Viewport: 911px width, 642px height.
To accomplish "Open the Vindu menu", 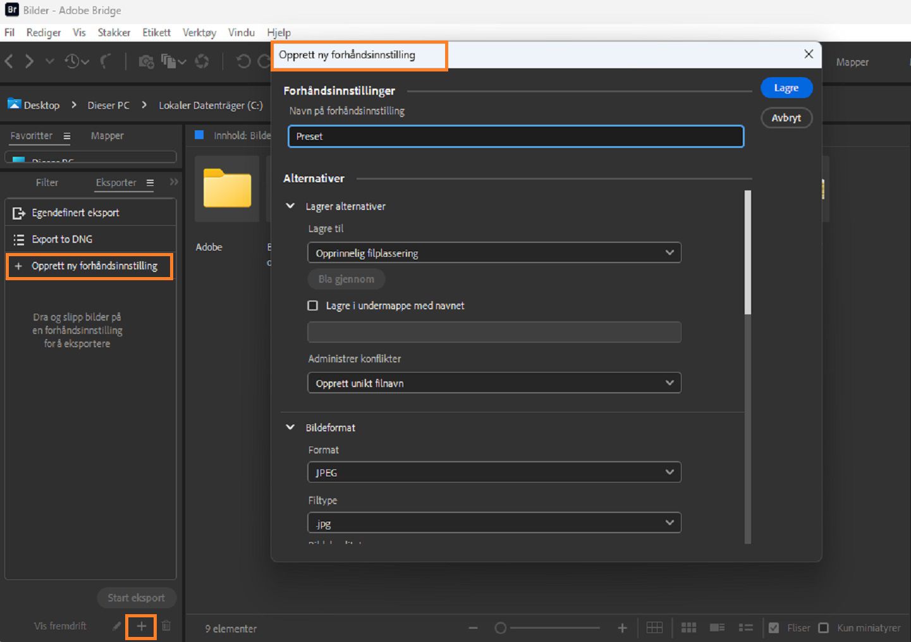I will [242, 32].
